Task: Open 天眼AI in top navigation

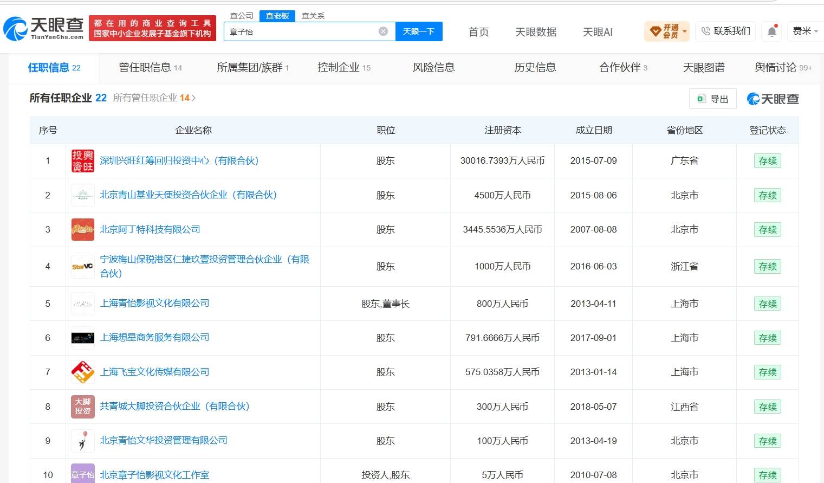Action: [598, 32]
